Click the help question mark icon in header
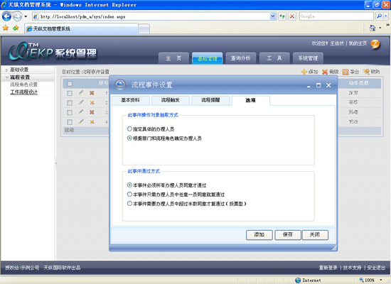This screenshot has width=391, height=284. coord(375,44)
